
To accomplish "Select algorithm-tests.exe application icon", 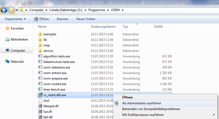I will click(x=40, y=56).
